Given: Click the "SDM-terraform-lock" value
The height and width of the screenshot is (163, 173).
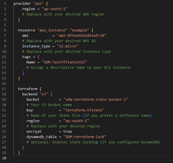Looking at the screenshot, I should pos(85,137).
